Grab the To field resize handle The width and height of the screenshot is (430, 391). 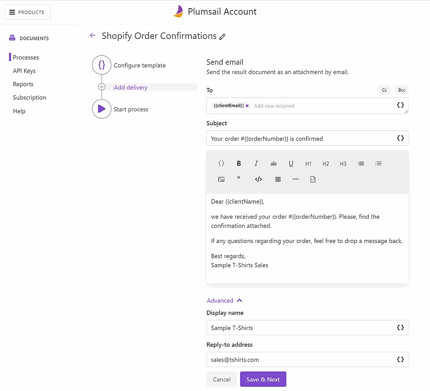pyautogui.click(x=406, y=111)
